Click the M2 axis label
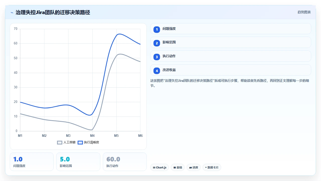Image resolution: width=321 pixels, height=181 pixels. [44, 136]
